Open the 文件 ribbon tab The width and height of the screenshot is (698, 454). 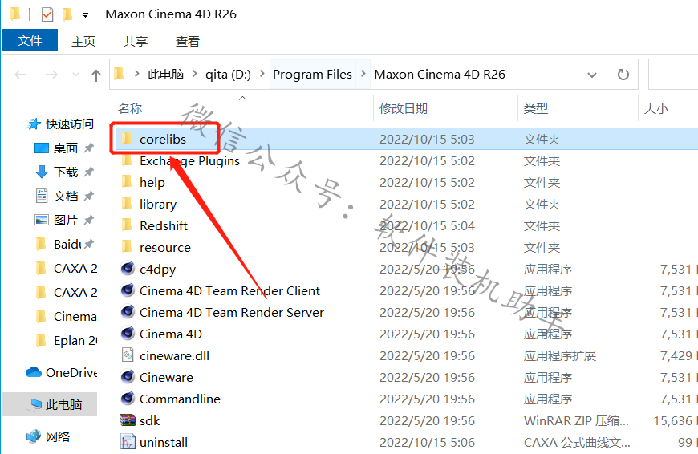click(30, 40)
